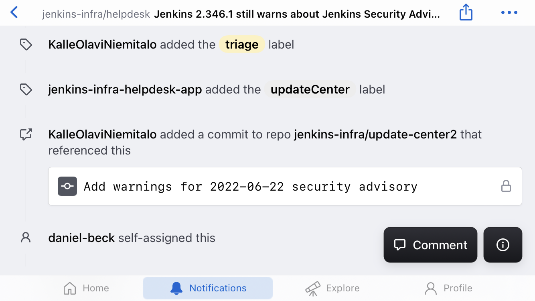Select the triage label chip
The image size is (535, 301).
click(242, 44)
